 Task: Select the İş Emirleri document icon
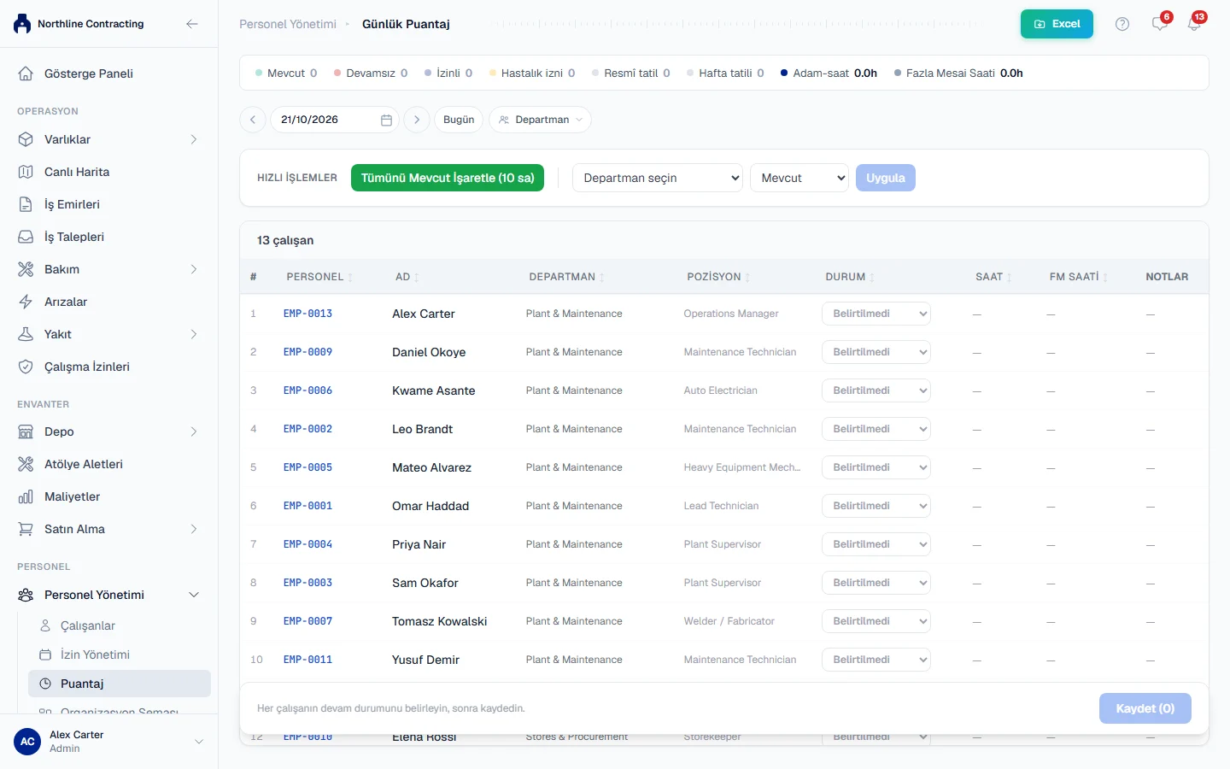26,204
